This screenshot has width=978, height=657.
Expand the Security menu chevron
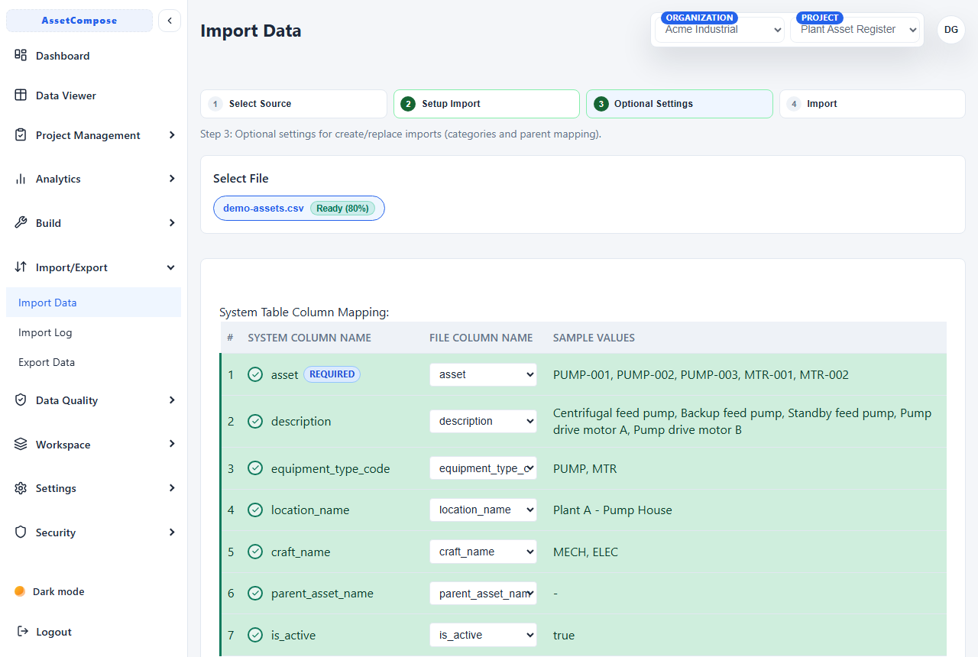(171, 532)
